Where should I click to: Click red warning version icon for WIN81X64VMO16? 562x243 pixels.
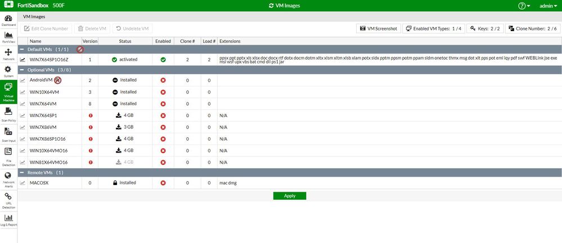coord(91,163)
